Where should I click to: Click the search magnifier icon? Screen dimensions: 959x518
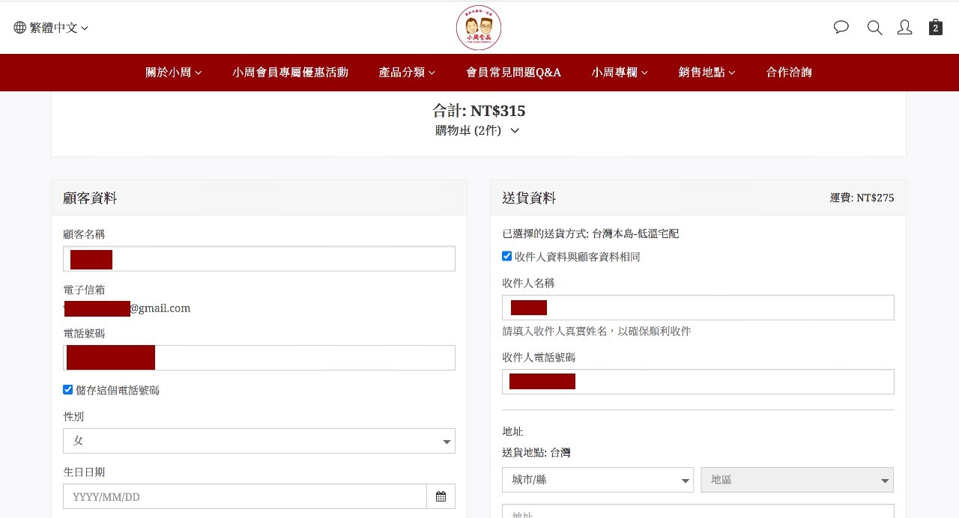click(x=874, y=28)
